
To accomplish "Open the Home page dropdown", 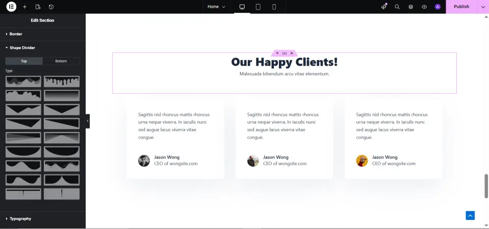I will point(216,7).
